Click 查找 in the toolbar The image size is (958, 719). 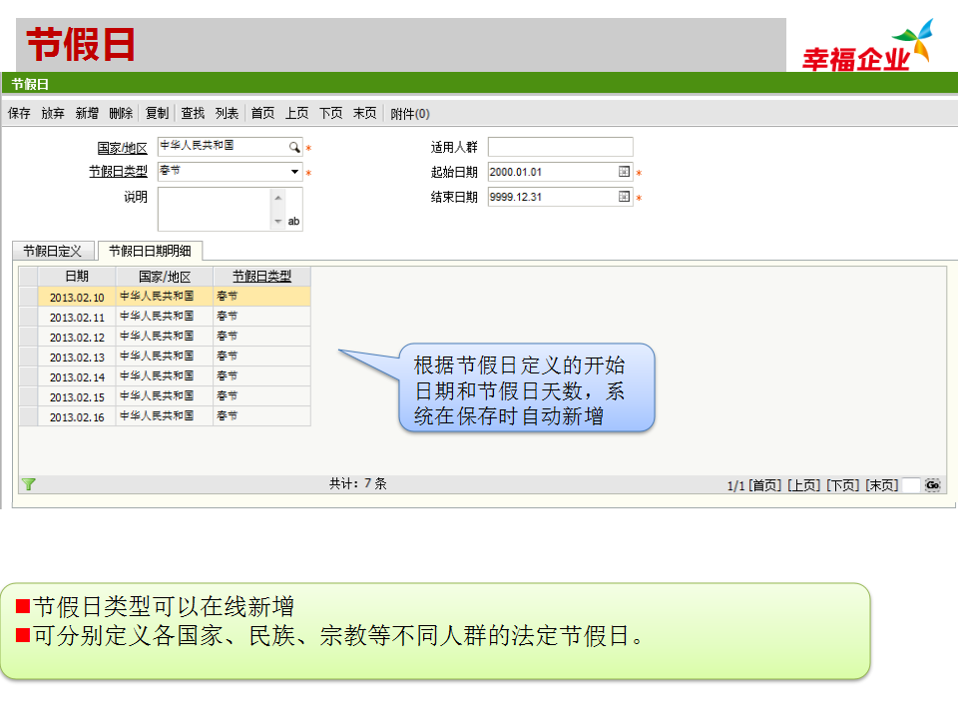pyautogui.click(x=193, y=114)
